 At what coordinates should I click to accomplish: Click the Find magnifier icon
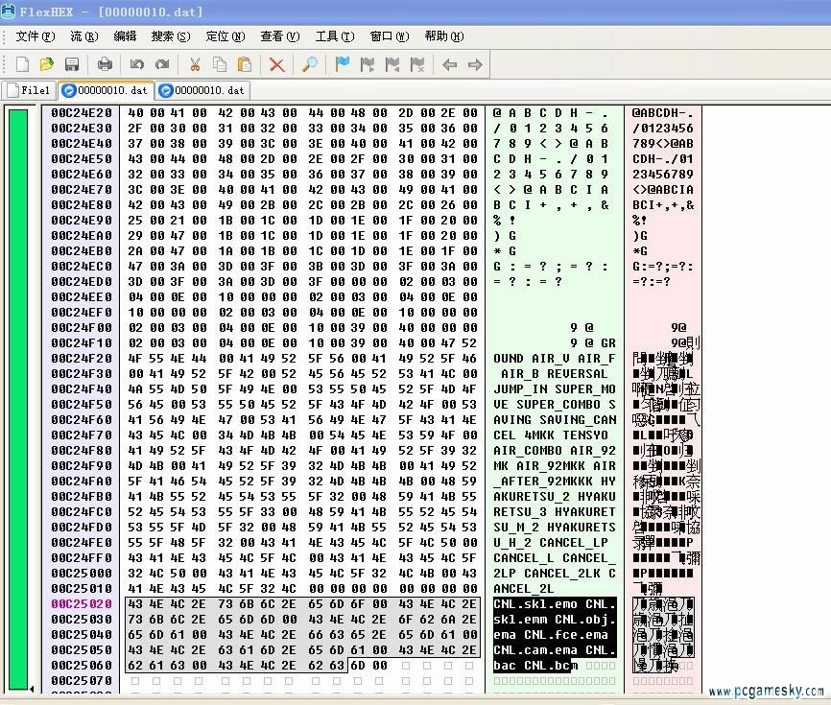coord(310,64)
